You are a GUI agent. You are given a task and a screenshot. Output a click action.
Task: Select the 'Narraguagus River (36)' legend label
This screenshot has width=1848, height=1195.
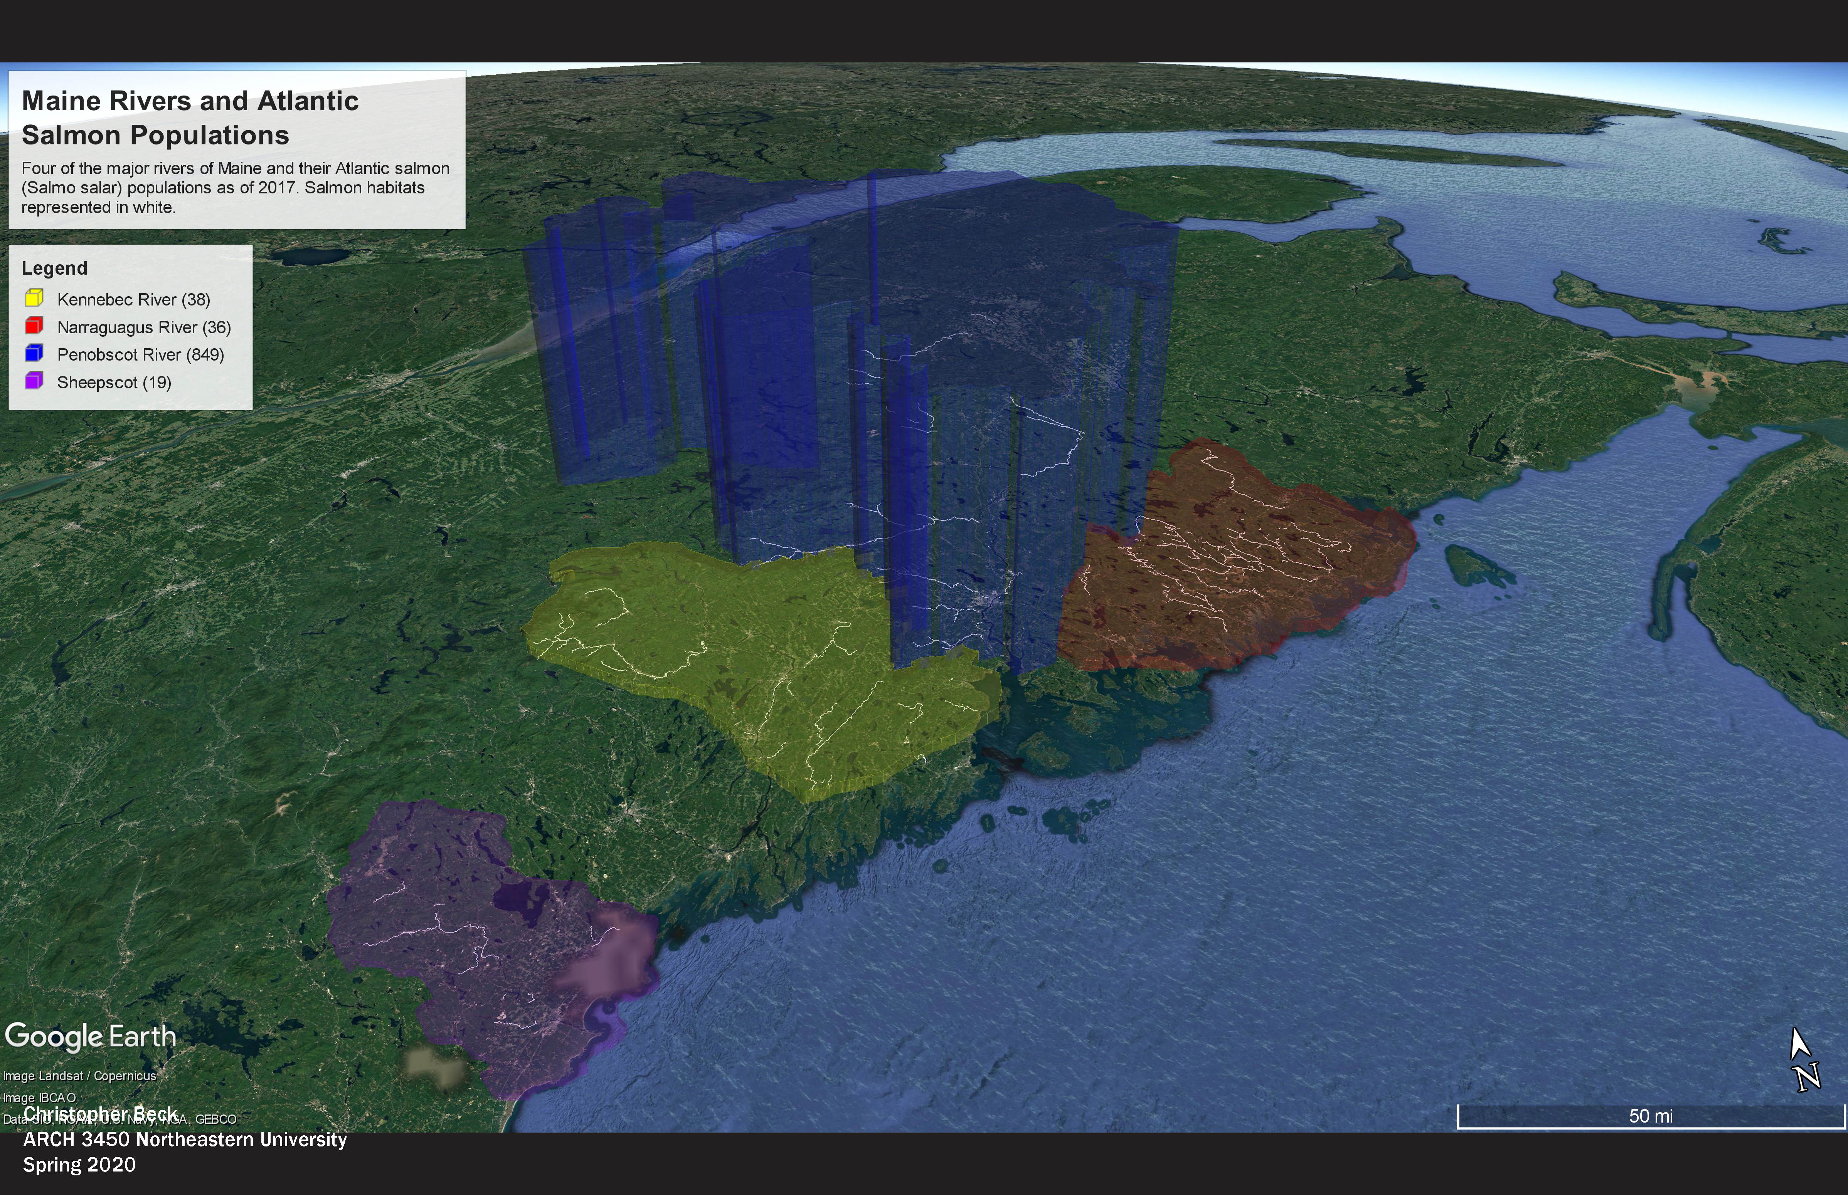145,327
